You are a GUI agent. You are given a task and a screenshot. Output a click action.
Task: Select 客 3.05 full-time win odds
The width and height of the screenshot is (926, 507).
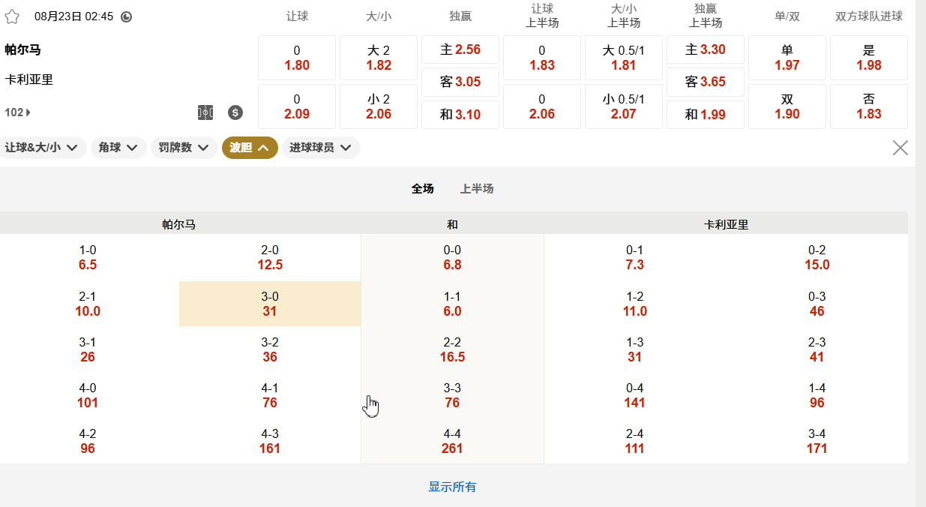460,82
